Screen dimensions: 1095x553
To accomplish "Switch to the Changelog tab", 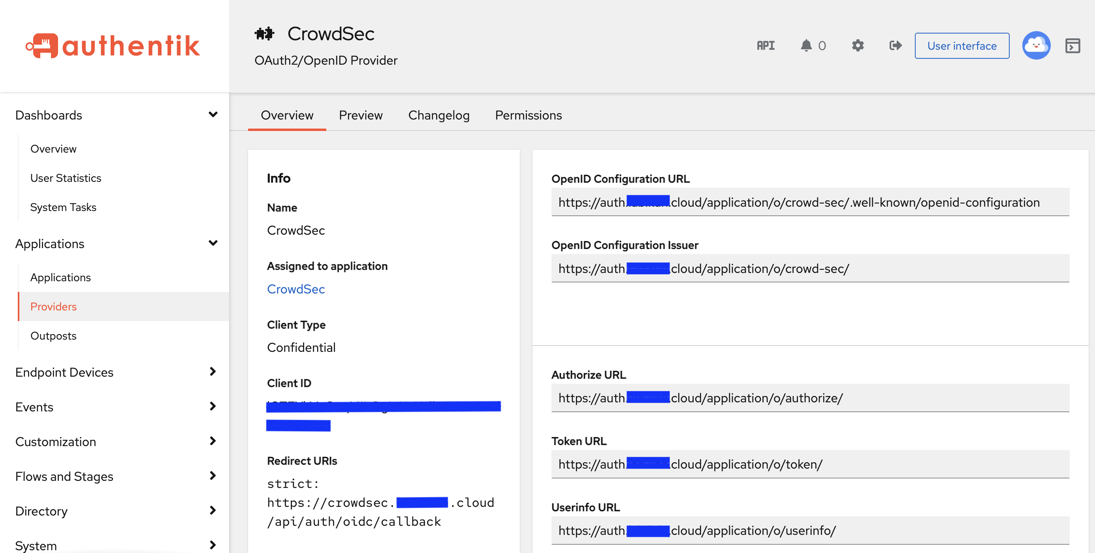I will (x=439, y=115).
